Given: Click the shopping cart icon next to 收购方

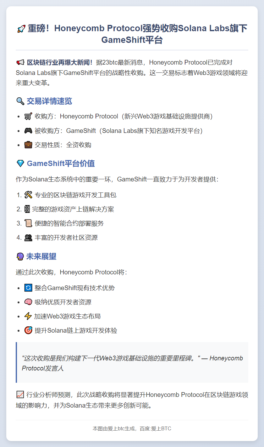Looking at the screenshot, I should coord(28,116).
